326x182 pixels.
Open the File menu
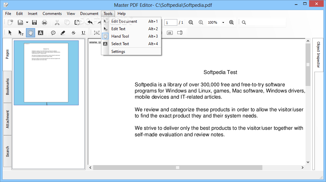click(8, 14)
